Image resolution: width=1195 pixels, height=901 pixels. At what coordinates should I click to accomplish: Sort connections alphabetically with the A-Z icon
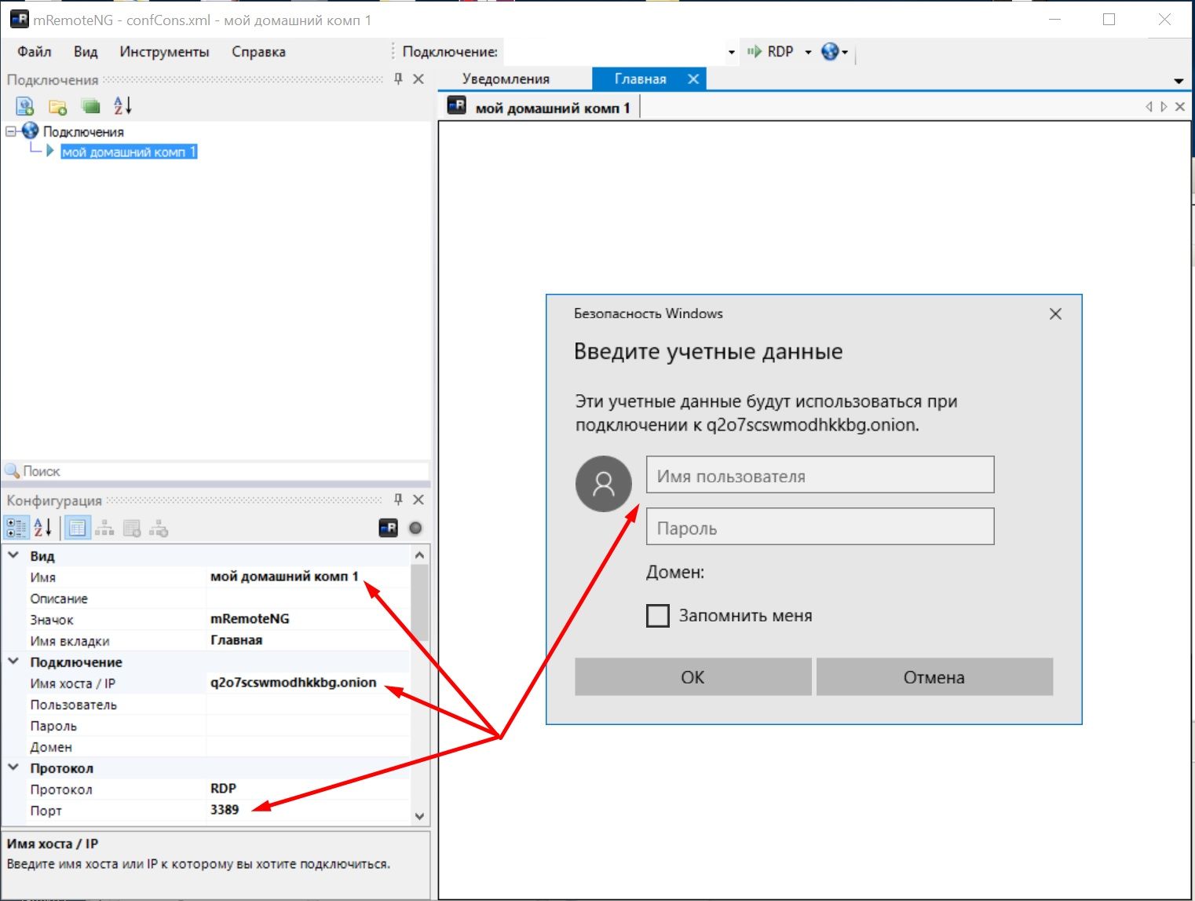[122, 105]
